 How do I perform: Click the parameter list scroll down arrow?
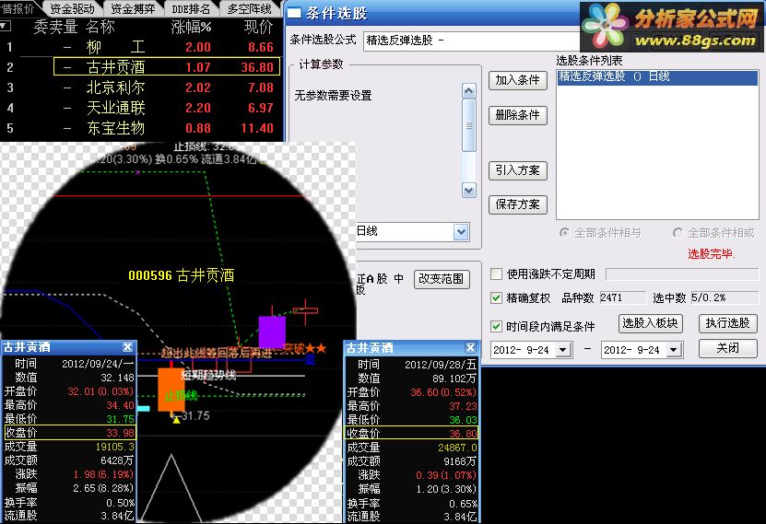469,191
